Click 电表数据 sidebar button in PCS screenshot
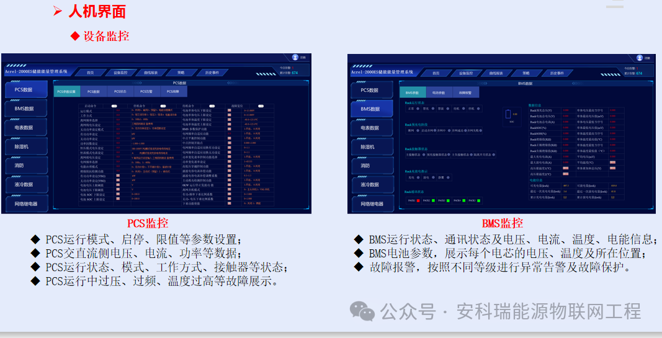Image resolution: width=662 pixels, height=338 pixels. coord(25,127)
